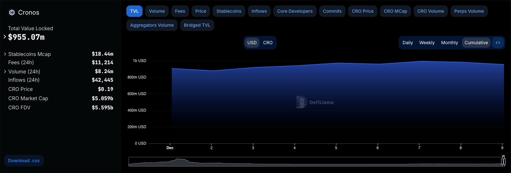Click the day 9 axis tick label
Image resolution: width=511 pixels, height=173 pixels.
(x=502, y=148)
